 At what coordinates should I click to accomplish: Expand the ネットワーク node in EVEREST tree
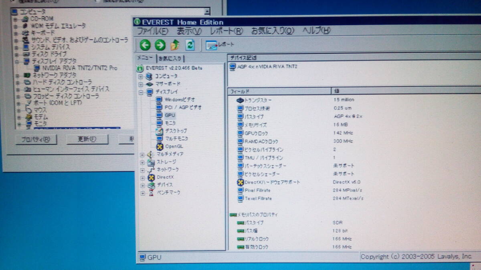[x=143, y=170]
